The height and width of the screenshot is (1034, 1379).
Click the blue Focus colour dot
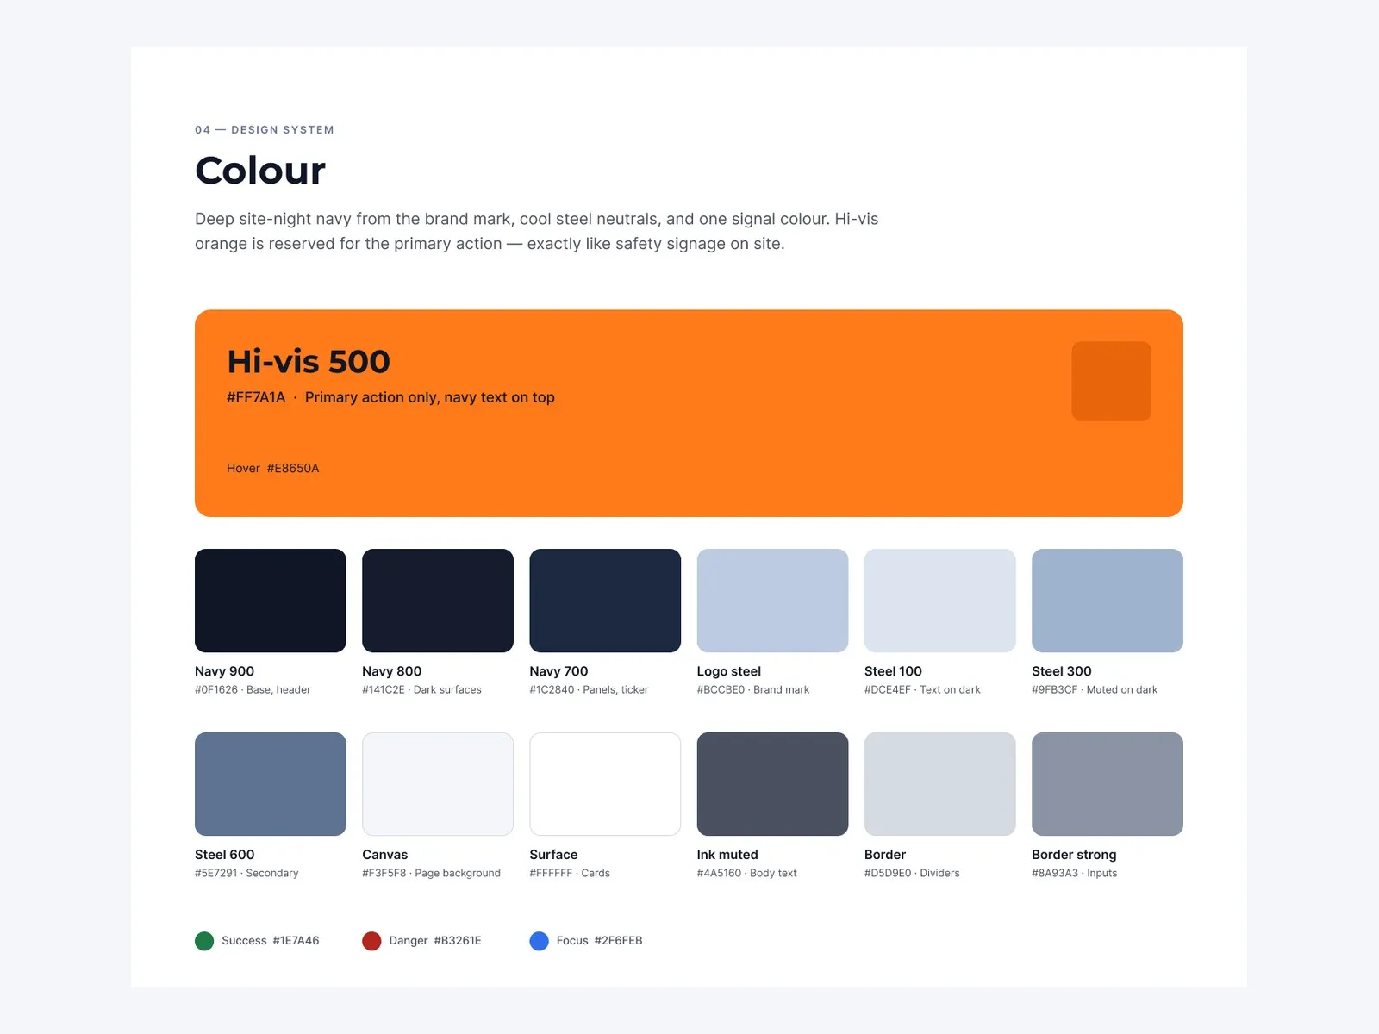pos(539,941)
